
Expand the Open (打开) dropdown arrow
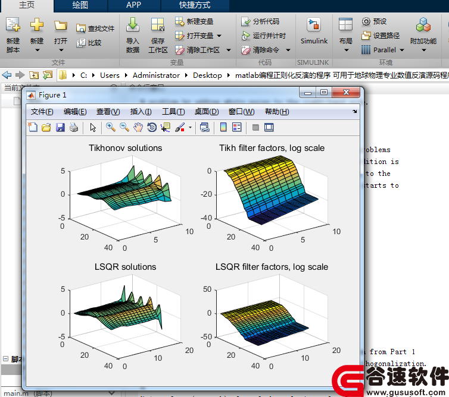[61, 50]
